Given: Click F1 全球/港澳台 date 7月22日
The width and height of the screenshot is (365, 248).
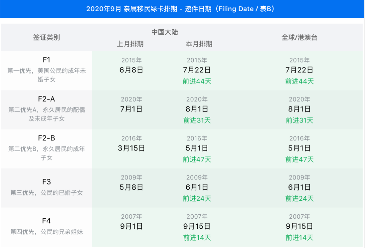Looking at the screenshot, I should [x=299, y=70].
